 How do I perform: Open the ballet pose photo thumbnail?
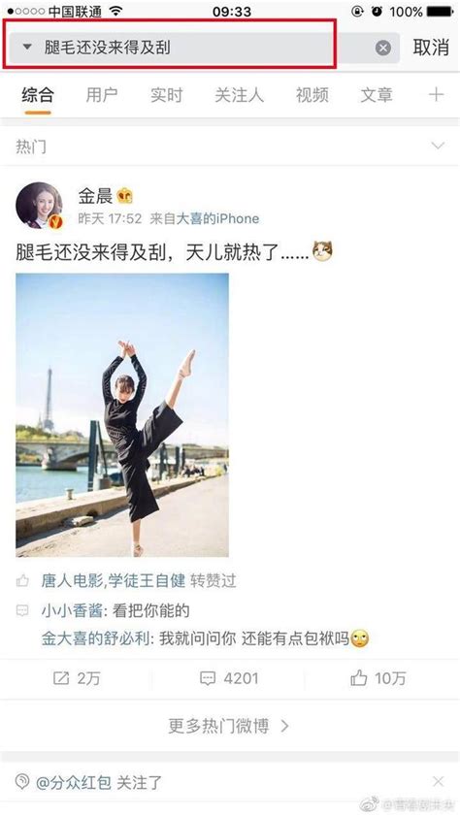tap(122, 415)
